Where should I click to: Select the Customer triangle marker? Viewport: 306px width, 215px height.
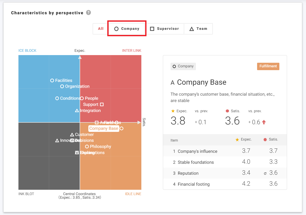tap(72, 135)
